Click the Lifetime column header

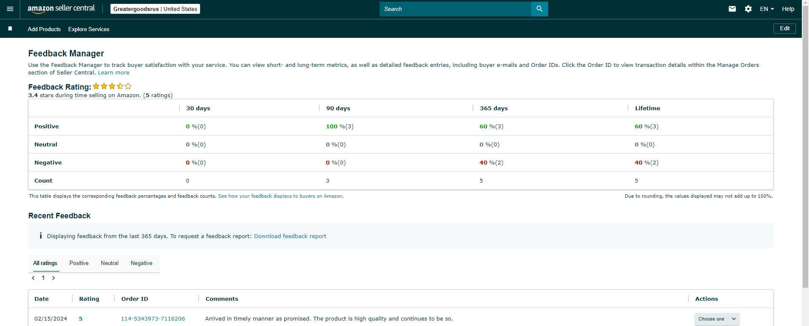click(x=648, y=108)
